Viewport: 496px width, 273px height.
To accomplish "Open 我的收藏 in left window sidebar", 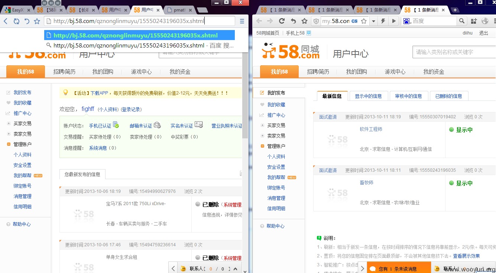I will pos(22,103).
